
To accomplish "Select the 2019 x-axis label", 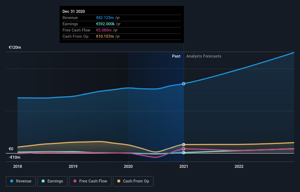I will [x=73, y=166].
